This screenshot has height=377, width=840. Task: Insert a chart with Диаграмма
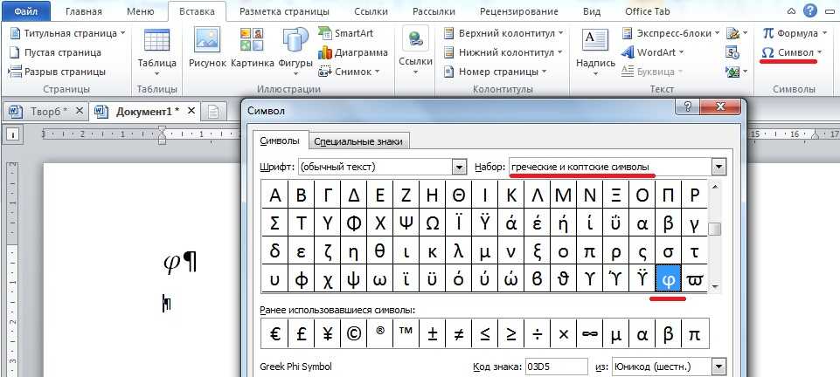click(352, 52)
